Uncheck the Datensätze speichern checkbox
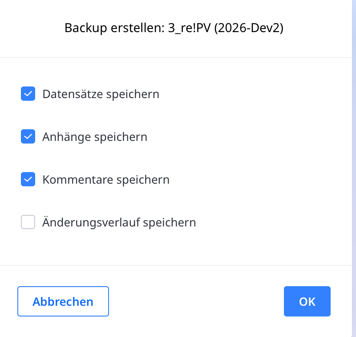Viewport: 356px width, 337px height. 28,94
